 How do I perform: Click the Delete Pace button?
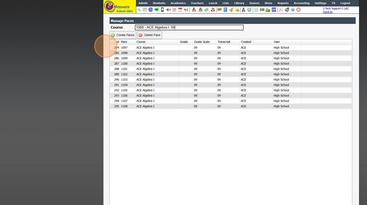pyautogui.click(x=150, y=35)
